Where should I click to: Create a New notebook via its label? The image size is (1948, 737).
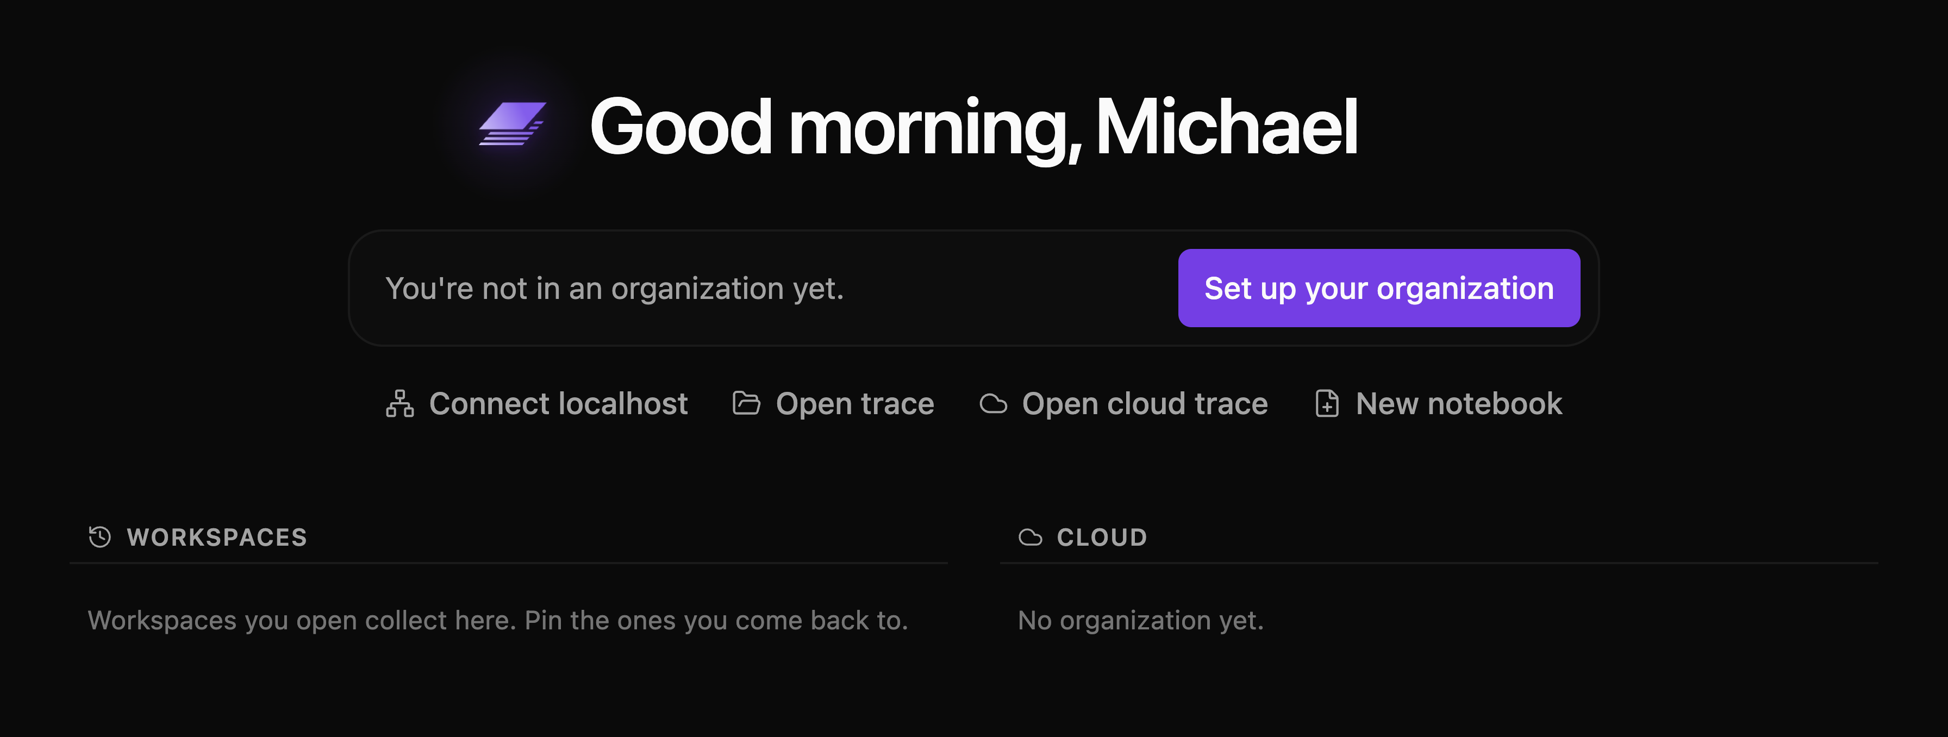point(1459,404)
